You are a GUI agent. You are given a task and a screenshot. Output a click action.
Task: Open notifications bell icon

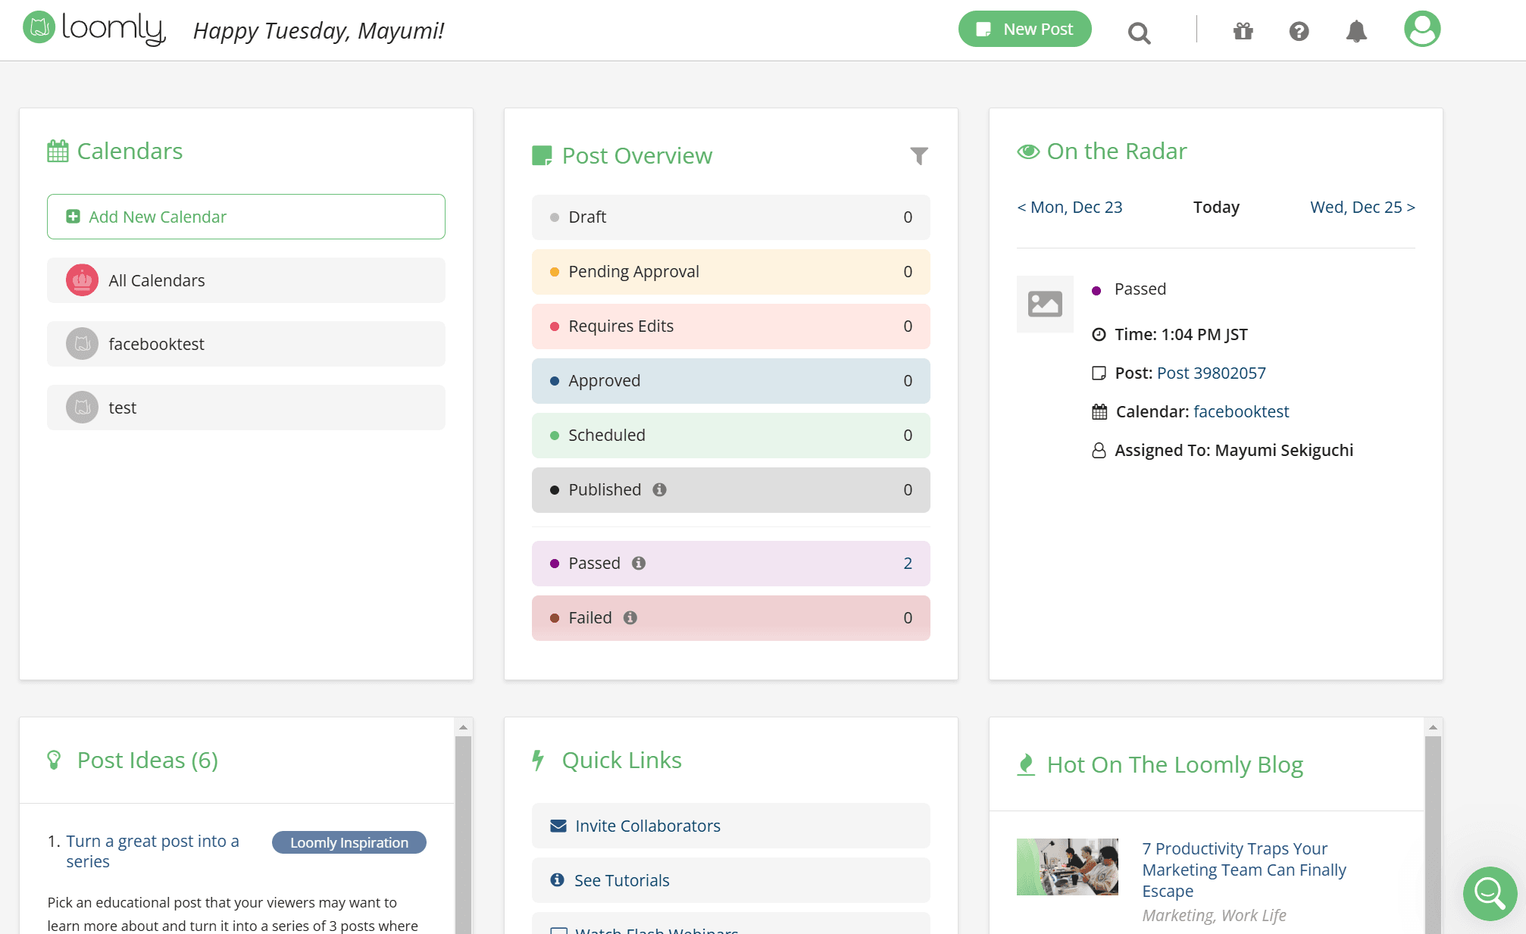1356,31
